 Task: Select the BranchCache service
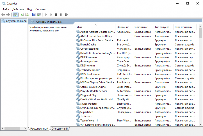pos(136,45)
